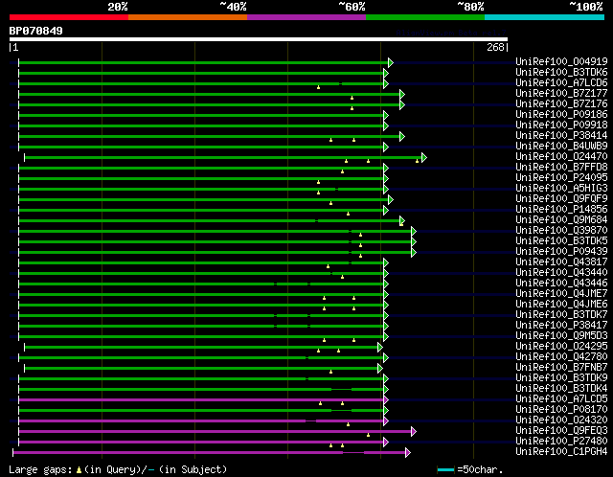Select the UniRef100_O24470 label
This screenshot has height=477, width=613.
(x=561, y=157)
